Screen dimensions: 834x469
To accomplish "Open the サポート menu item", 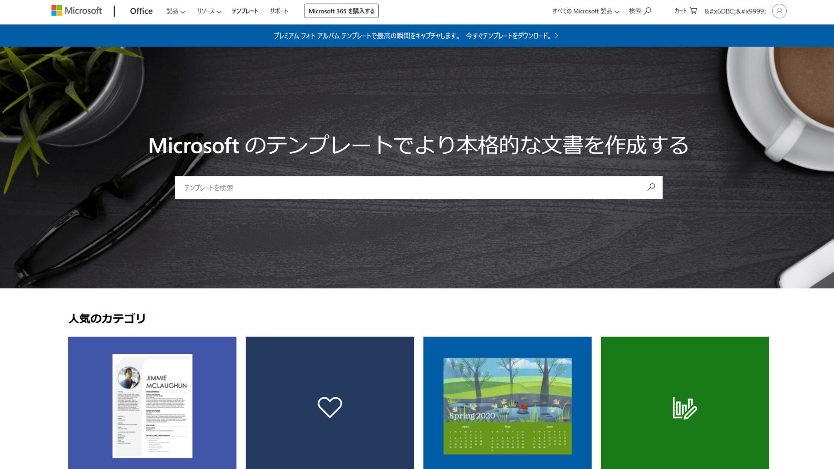I will click(x=278, y=11).
